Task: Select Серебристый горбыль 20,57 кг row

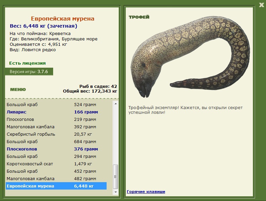Action: click(56, 134)
